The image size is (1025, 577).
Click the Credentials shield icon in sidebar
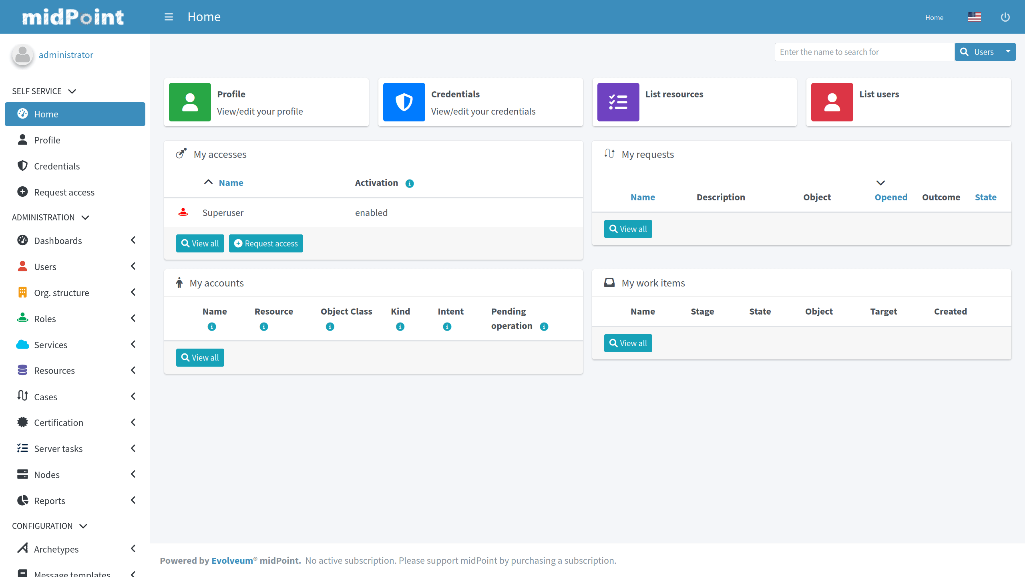[x=22, y=165]
